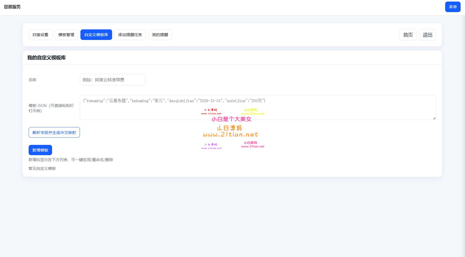
Task: Grab the JSON textarea resize handle
Action: (x=434, y=118)
